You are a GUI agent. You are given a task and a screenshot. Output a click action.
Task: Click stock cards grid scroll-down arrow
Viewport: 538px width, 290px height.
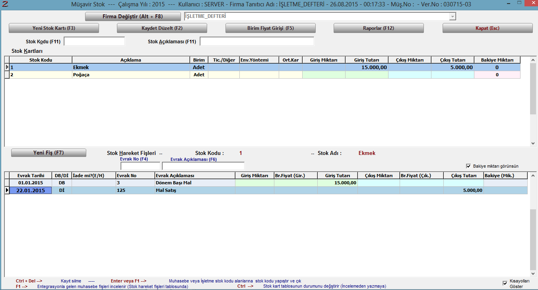(533, 143)
